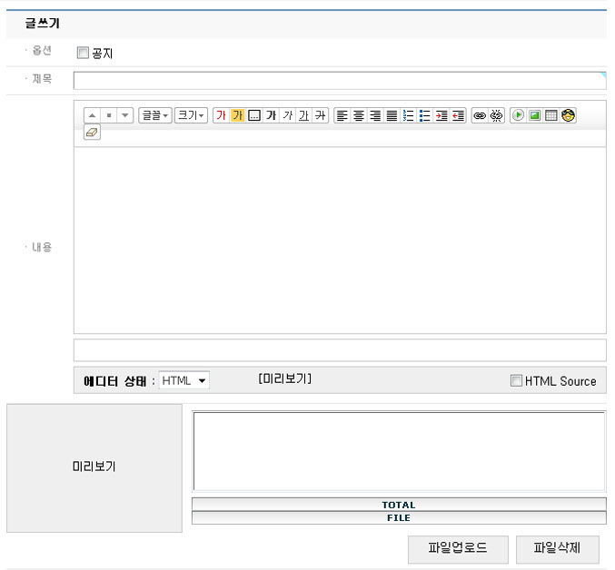The image size is (615, 570).
Task: Open the 크기 size dropdown
Action: (191, 115)
